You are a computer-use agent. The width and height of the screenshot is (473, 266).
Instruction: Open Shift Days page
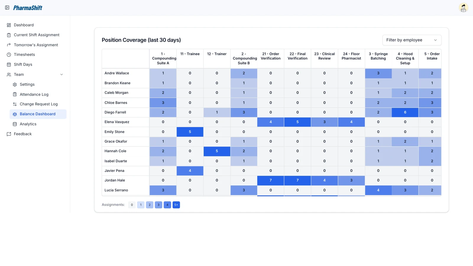[x=23, y=64]
